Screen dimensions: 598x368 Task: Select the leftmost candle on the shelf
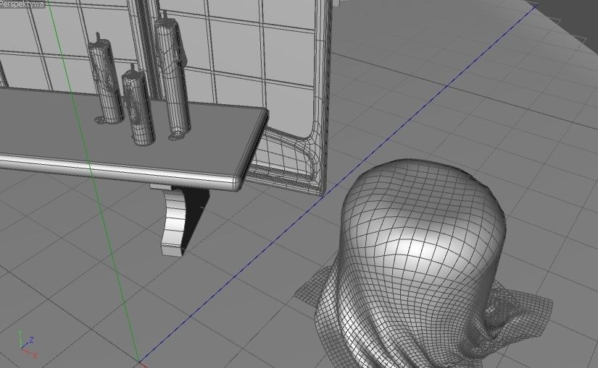click(106, 79)
